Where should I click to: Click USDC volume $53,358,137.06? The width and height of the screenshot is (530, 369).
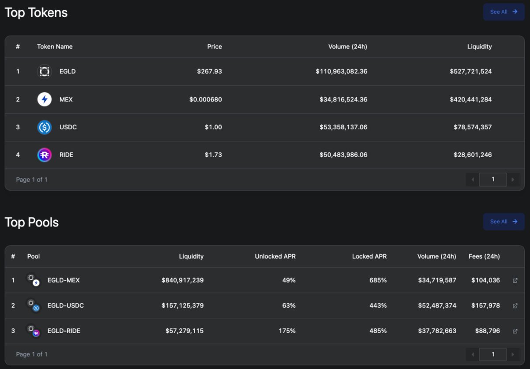pyautogui.click(x=343, y=127)
